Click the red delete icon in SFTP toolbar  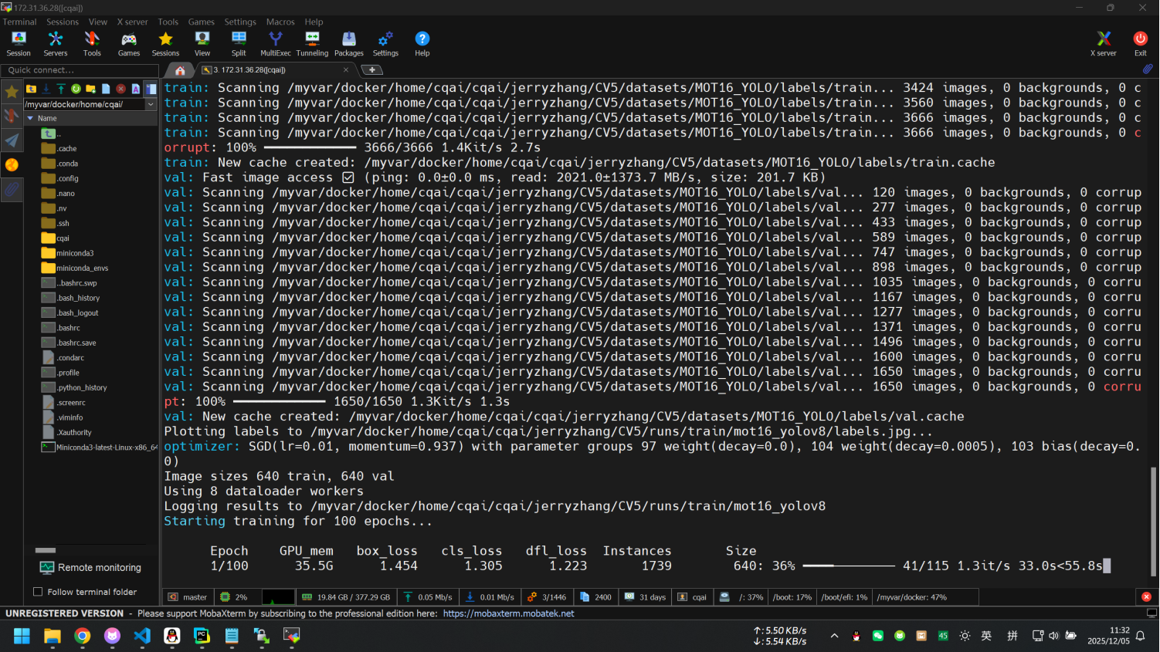[x=120, y=89]
